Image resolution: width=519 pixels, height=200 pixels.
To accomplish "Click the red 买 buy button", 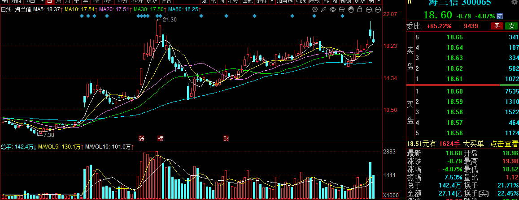I will click(x=497, y=26).
